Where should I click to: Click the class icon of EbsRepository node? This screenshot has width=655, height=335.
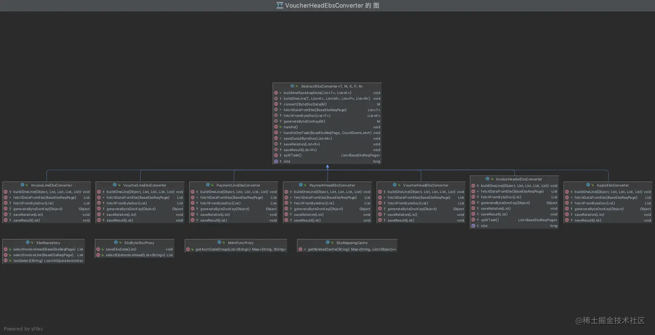click(28, 242)
